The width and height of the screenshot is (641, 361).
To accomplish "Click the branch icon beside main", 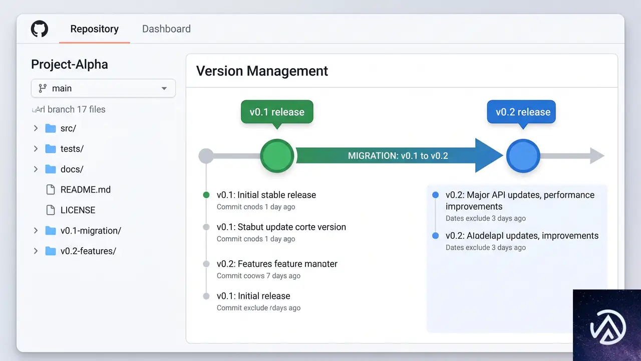I will (x=43, y=88).
